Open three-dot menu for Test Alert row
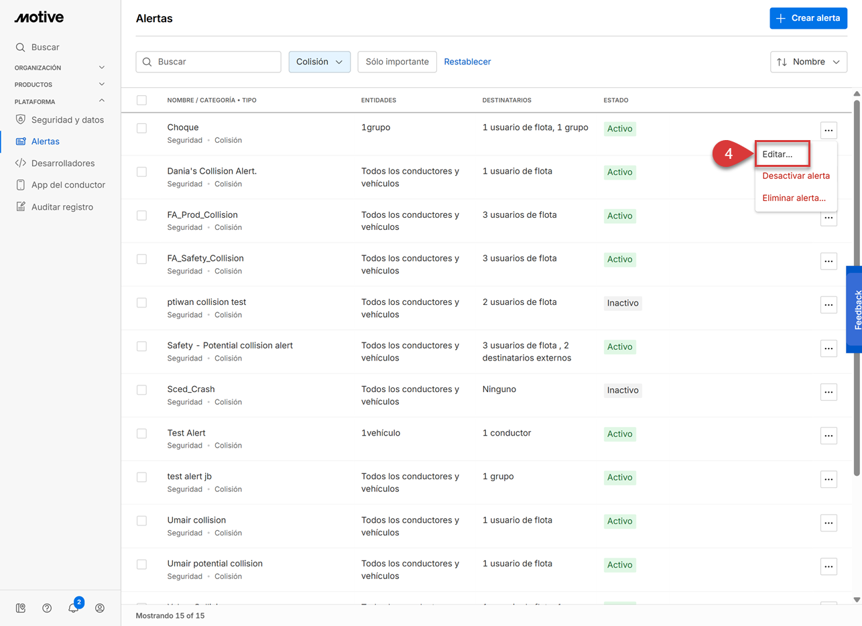862x626 pixels. pos(828,436)
